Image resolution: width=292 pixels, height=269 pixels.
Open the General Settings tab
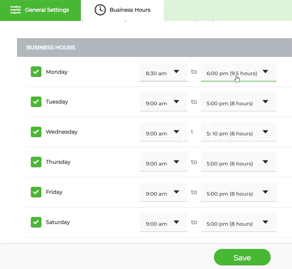(40, 10)
